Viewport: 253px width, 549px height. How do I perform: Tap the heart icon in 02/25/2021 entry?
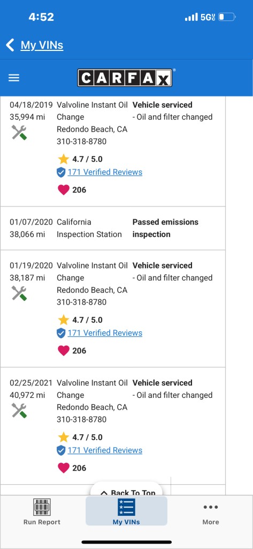point(63,468)
